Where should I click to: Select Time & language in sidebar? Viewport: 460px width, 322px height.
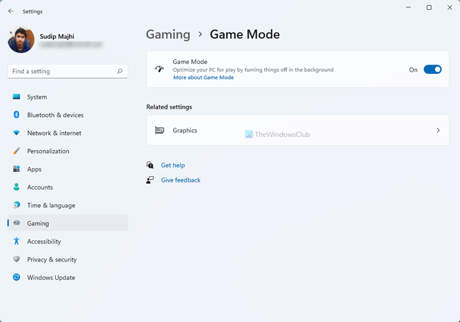[x=51, y=205]
